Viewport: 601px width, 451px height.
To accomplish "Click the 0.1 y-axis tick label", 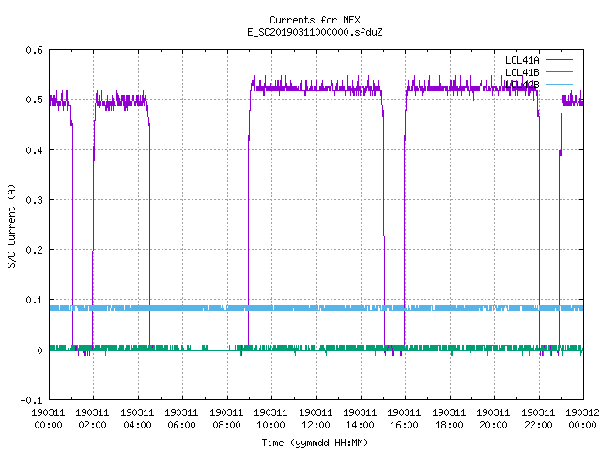I will [x=34, y=300].
